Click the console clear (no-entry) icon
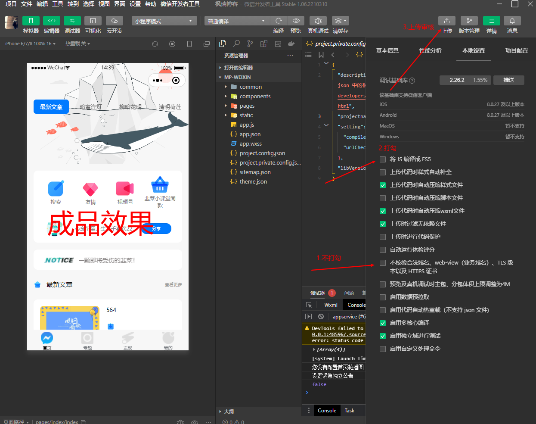 [321, 316]
